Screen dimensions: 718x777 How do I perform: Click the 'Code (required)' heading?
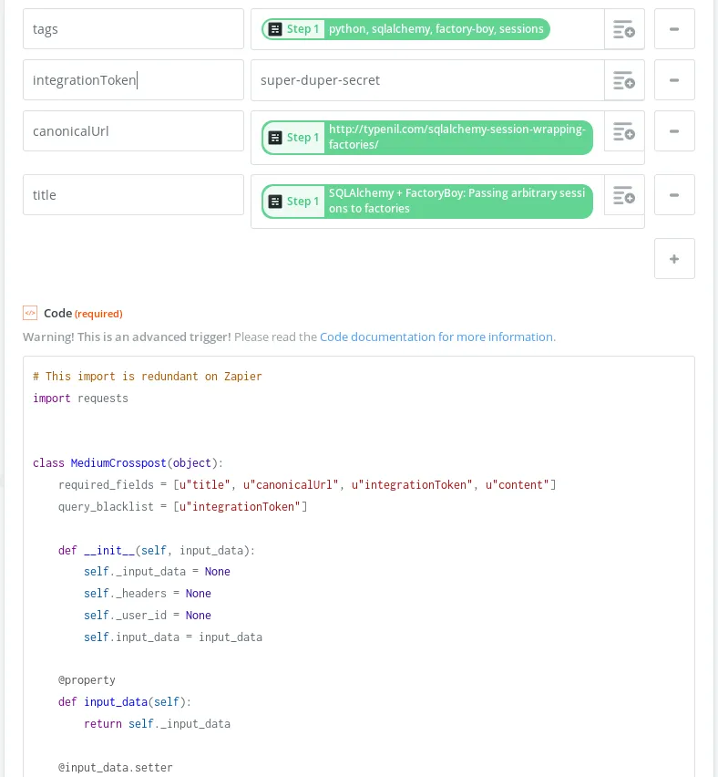point(83,313)
